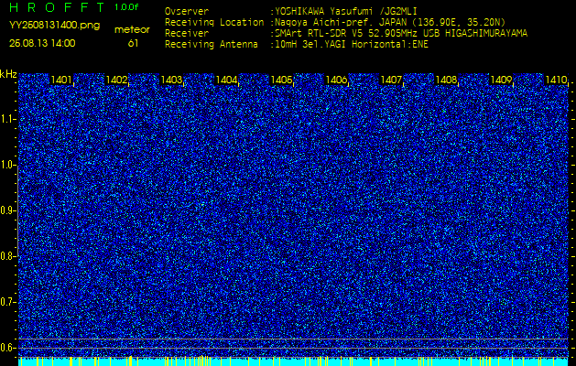Click the 1408 time marker label
The image size is (576, 366).
coord(446,80)
